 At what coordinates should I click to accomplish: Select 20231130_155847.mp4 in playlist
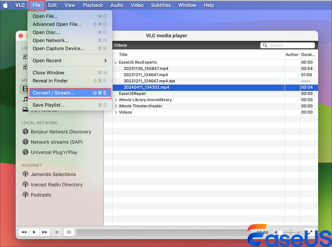point(146,68)
